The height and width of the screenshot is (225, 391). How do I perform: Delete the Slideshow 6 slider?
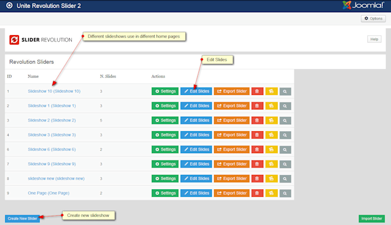pos(257,150)
